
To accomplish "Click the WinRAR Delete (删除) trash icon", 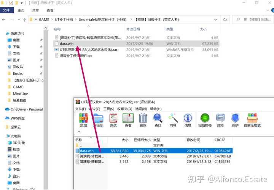I will point(143,120).
